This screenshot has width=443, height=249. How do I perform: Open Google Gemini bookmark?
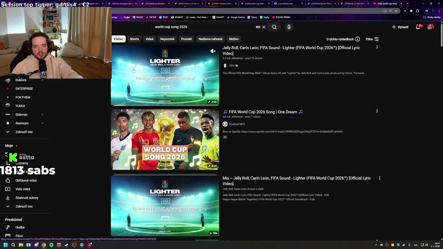point(236,17)
